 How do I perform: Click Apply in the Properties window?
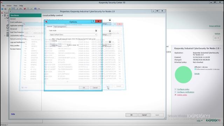click(157, 115)
